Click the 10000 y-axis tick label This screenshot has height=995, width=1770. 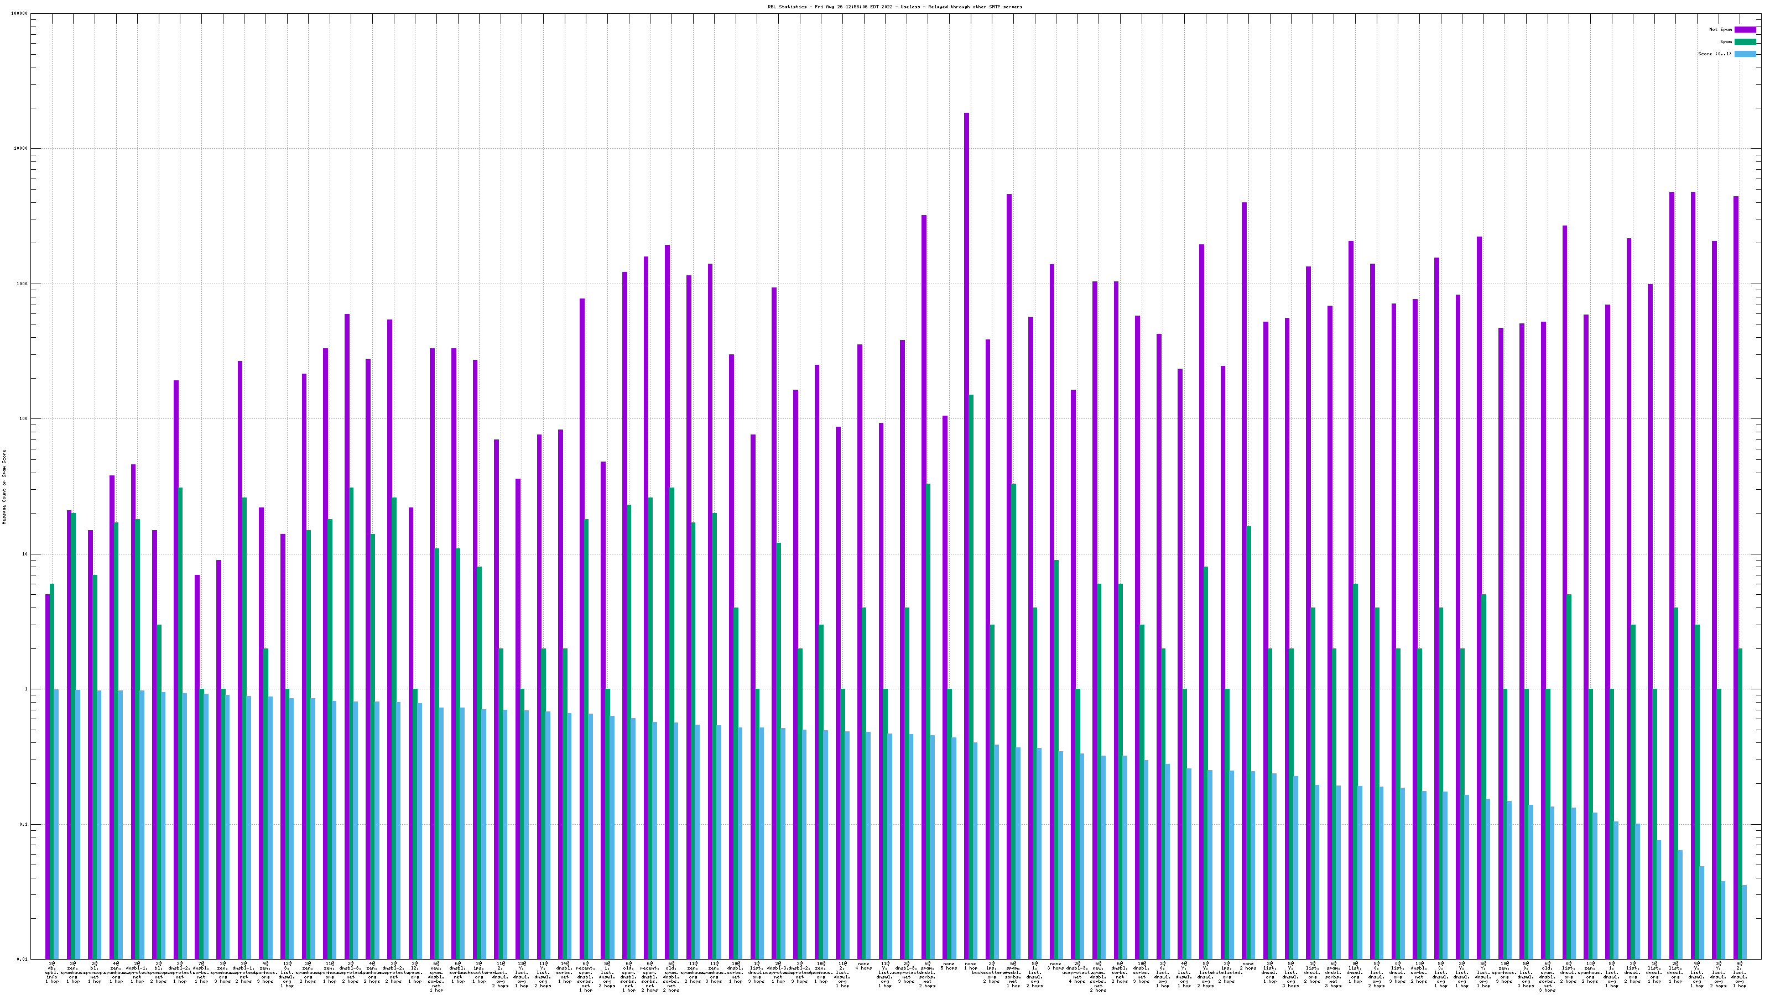coord(22,149)
